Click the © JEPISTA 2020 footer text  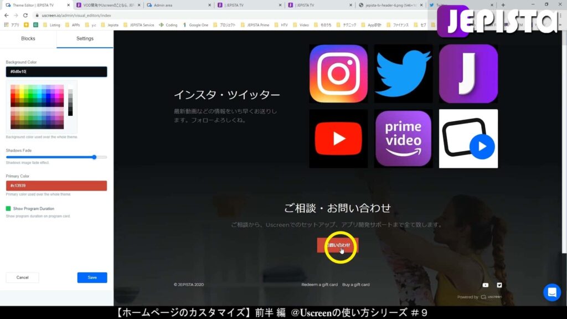(x=189, y=285)
